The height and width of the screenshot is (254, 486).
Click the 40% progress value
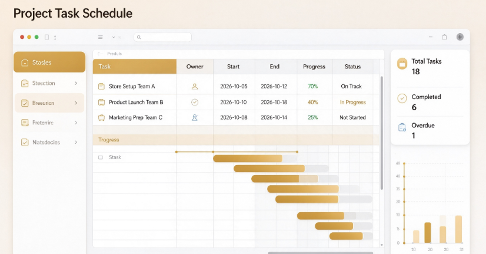(x=313, y=102)
